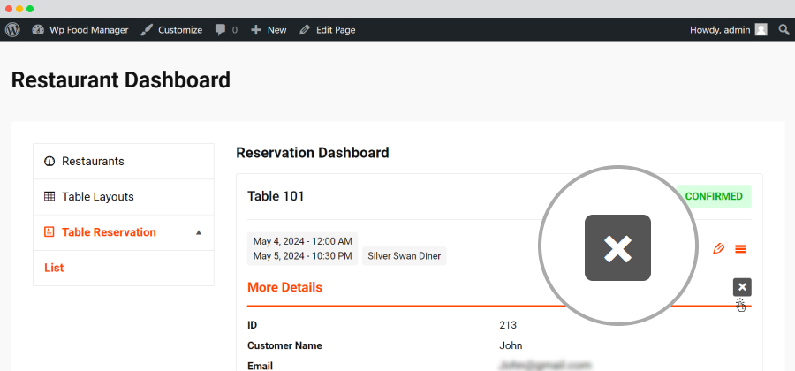Click the paintbrush Customize icon
The height and width of the screenshot is (371, 795).
click(x=147, y=30)
